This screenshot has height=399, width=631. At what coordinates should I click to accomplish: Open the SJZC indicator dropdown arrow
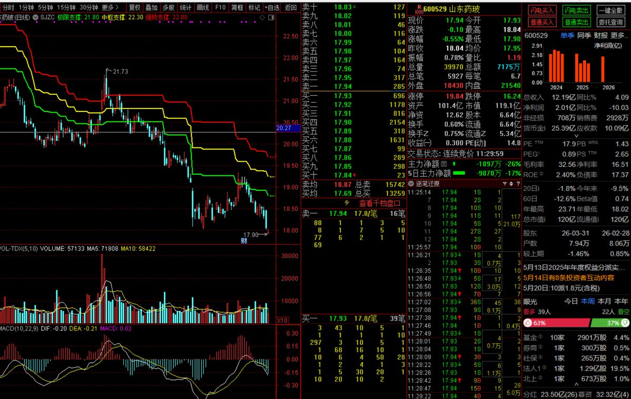click(x=35, y=17)
